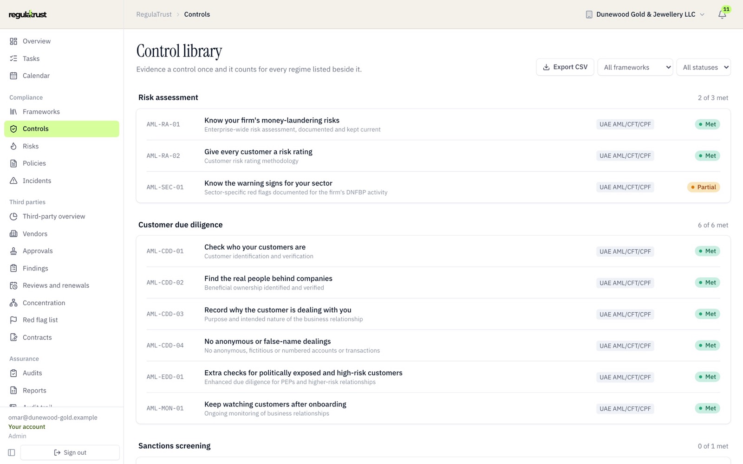Click the building icon beside company name

(x=589, y=14)
